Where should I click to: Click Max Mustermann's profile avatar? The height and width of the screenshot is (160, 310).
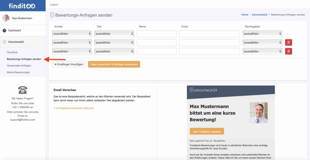pyautogui.click(x=6, y=18)
